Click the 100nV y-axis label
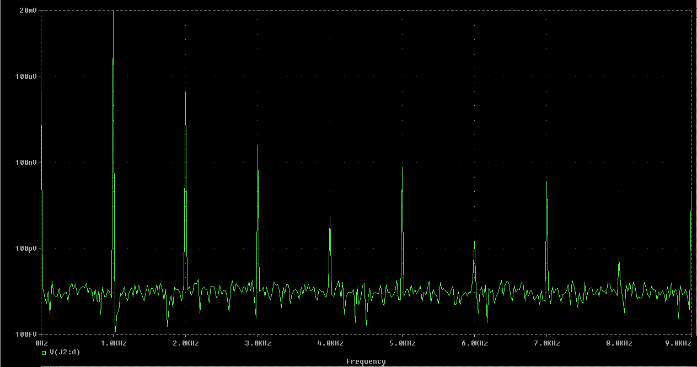The width and height of the screenshot is (697, 367). click(x=26, y=163)
